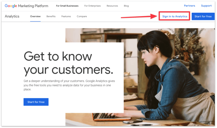Click the Analytics product title
Image resolution: width=217 pixels, height=128 pixels.
pos(12,16)
